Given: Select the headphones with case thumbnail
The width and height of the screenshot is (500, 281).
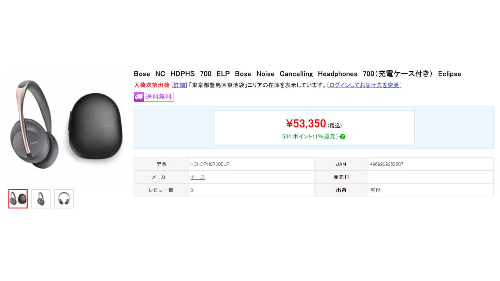Looking at the screenshot, I should [18, 199].
